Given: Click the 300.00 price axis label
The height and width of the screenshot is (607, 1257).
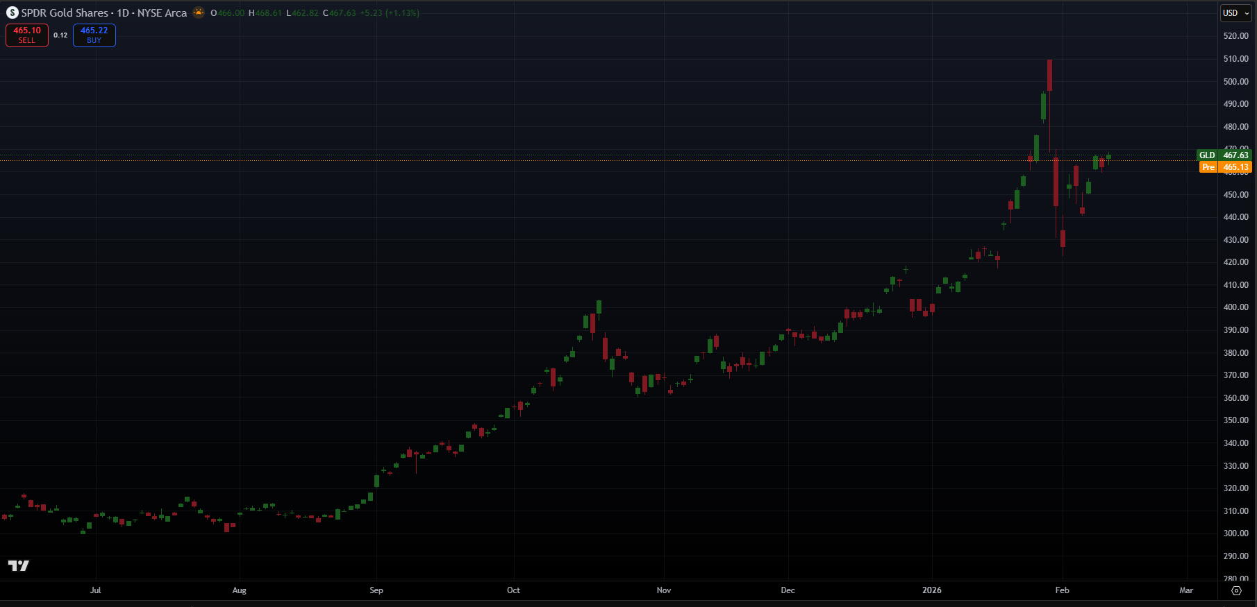Looking at the screenshot, I should click(1236, 533).
